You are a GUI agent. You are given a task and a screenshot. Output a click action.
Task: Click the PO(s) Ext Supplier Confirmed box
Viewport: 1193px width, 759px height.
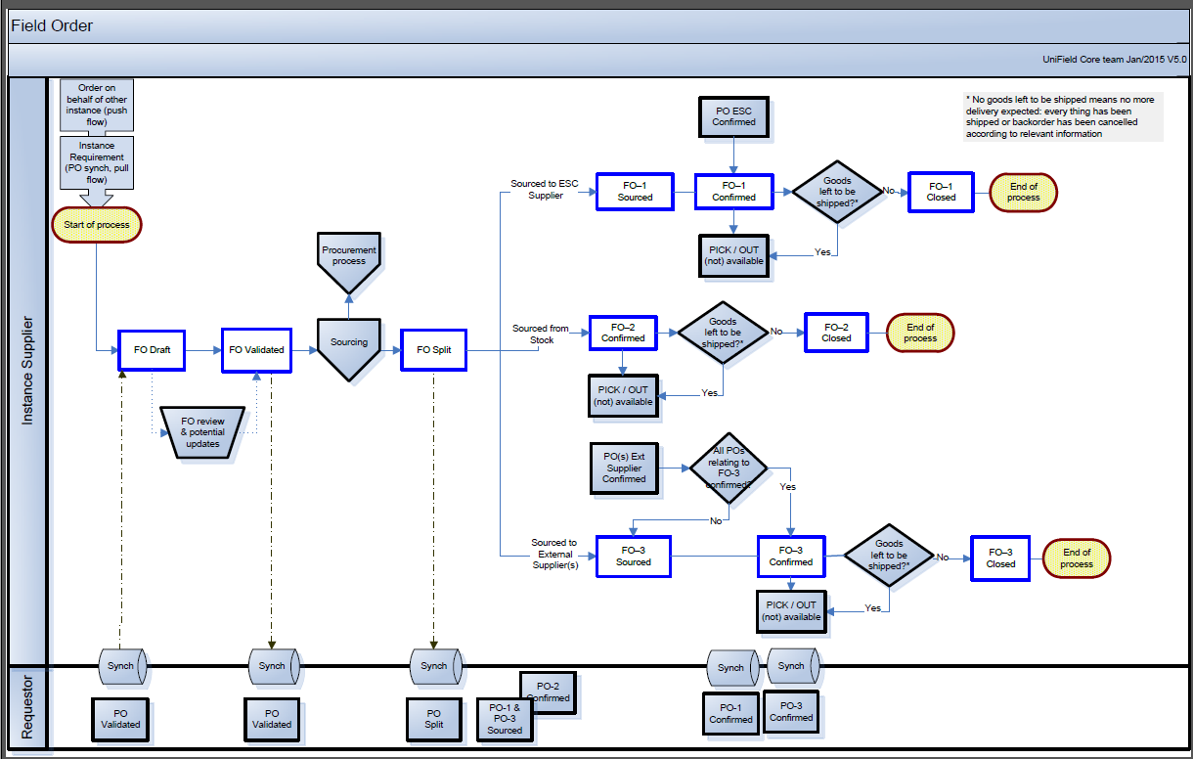(624, 468)
